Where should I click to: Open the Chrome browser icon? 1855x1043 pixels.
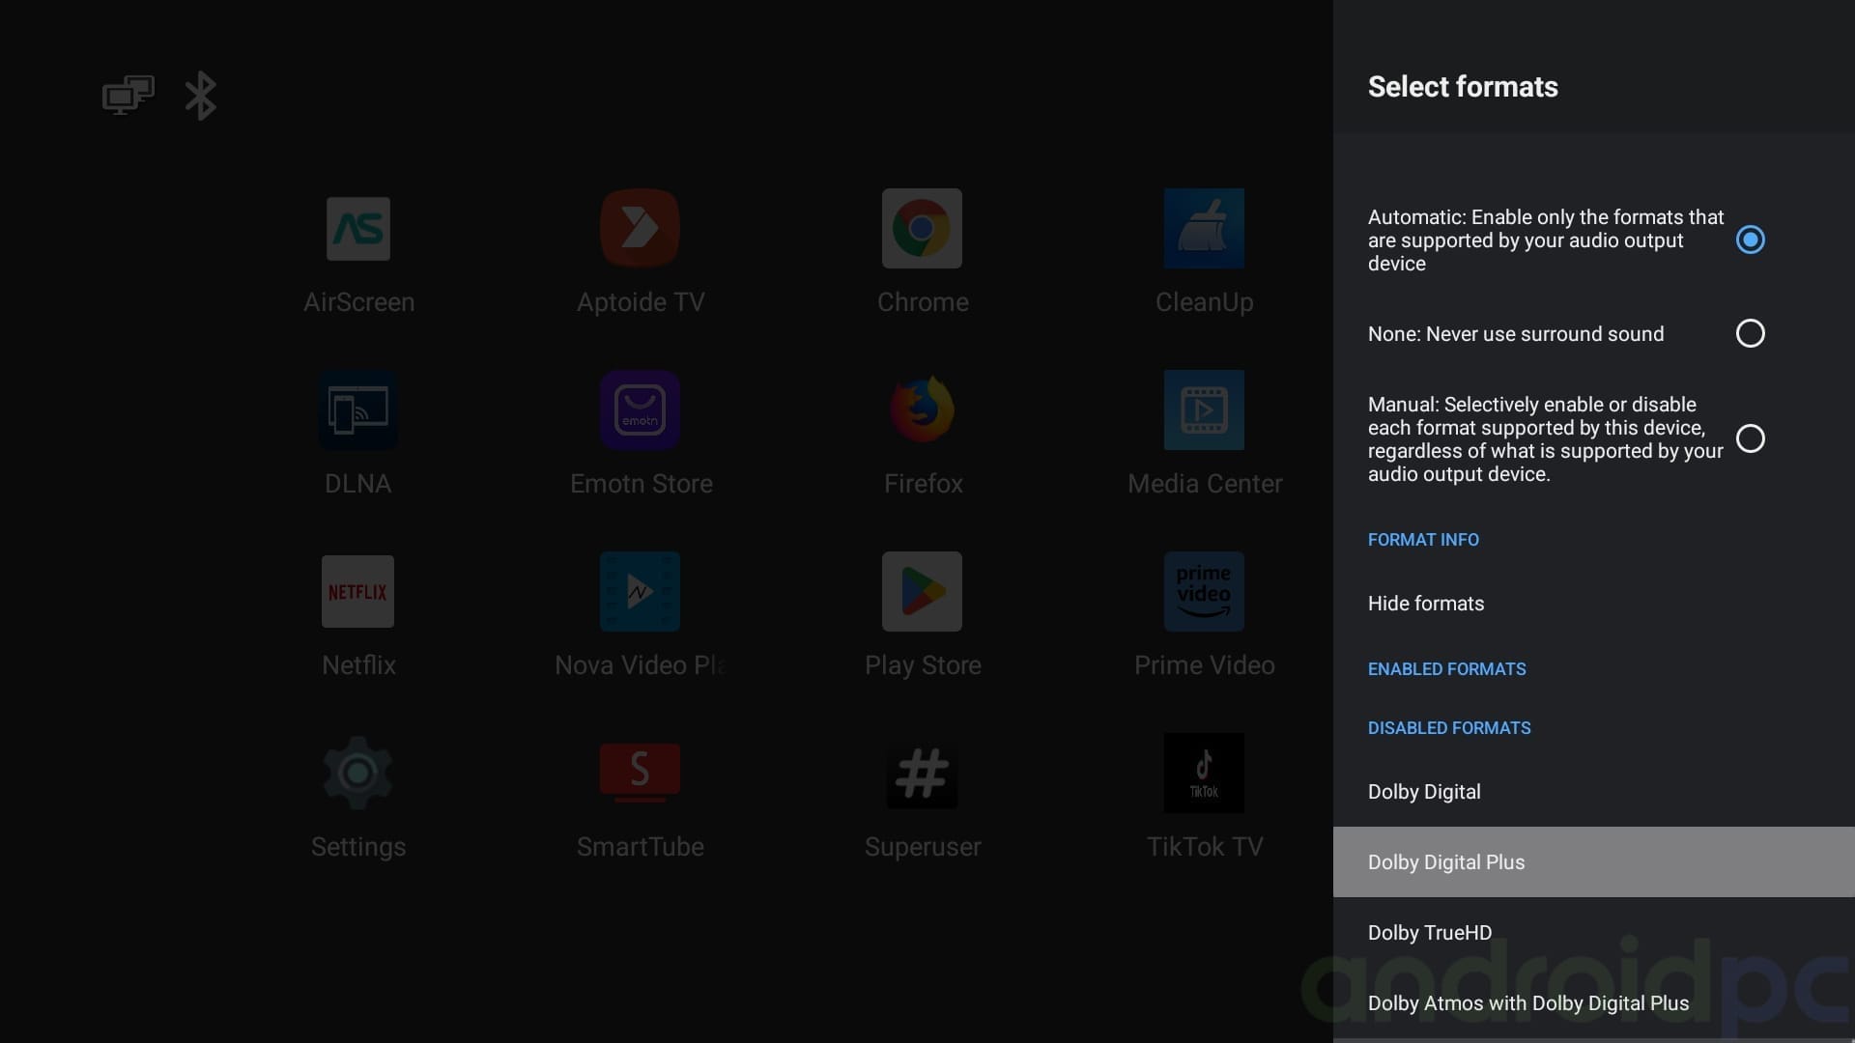[x=922, y=229]
